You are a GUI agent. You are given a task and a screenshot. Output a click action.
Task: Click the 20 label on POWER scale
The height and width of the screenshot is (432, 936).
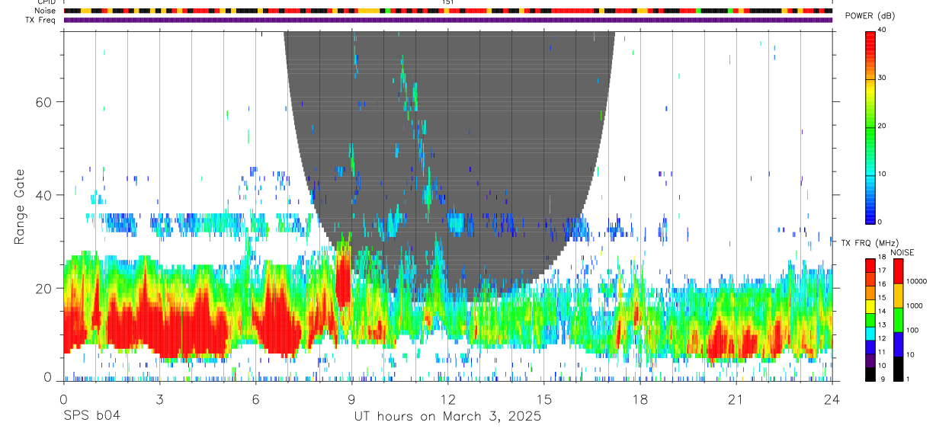pyautogui.click(x=882, y=126)
